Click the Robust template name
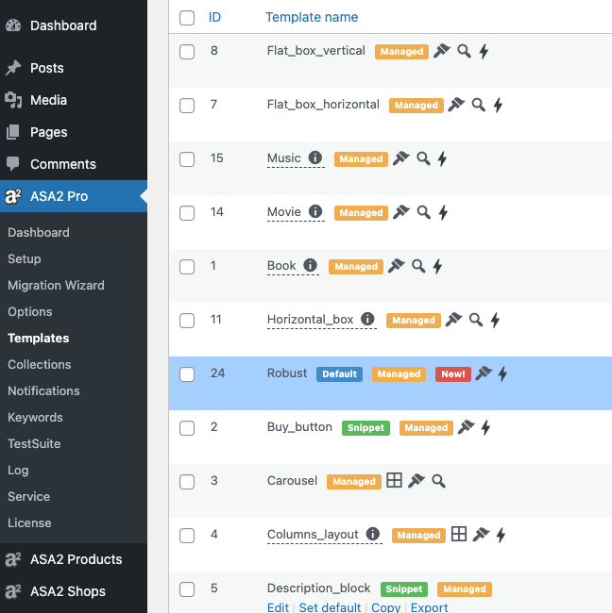The width and height of the screenshot is (612, 613). click(287, 373)
